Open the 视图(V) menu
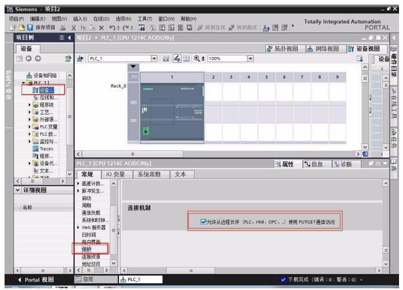403x290 pixels. (59, 19)
